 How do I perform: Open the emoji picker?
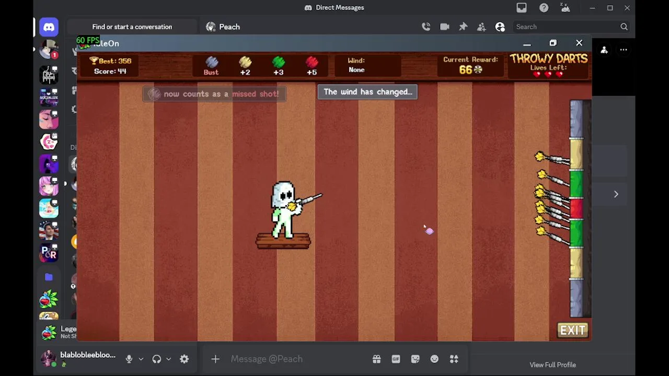434,359
